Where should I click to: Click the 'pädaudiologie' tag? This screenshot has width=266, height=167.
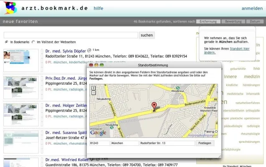pyautogui.click(x=233, y=126)
